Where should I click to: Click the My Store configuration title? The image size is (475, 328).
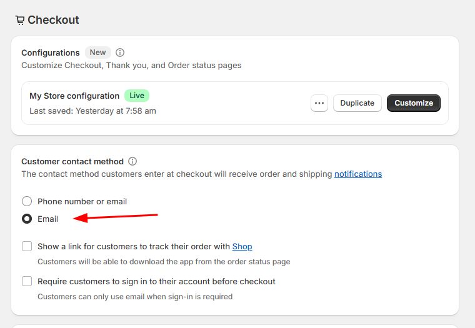coord(74,96)
